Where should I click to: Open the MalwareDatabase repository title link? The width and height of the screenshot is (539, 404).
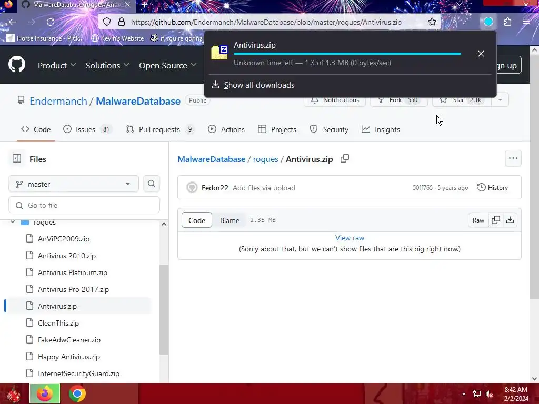point(138,101)
